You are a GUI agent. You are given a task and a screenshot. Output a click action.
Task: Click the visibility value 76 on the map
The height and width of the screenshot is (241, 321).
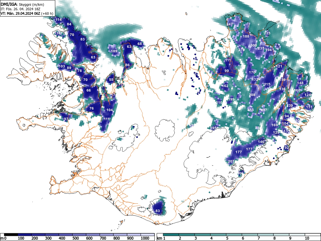click(91, 108)
